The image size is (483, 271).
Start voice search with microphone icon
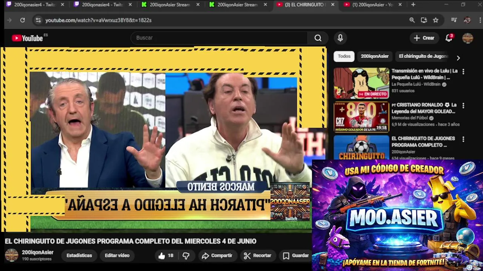340,38
